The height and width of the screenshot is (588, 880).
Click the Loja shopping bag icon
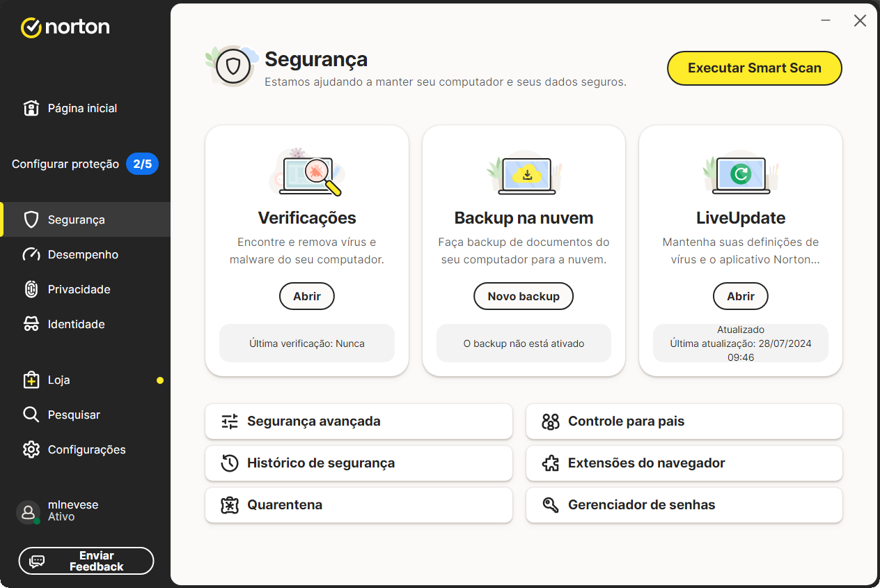pyautogui.click(x=31, y=380)
